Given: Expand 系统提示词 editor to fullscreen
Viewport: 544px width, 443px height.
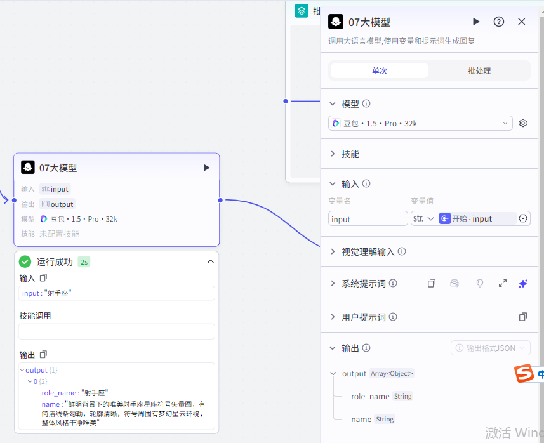Looking at the screenshot, I should (x=503, y=284).
